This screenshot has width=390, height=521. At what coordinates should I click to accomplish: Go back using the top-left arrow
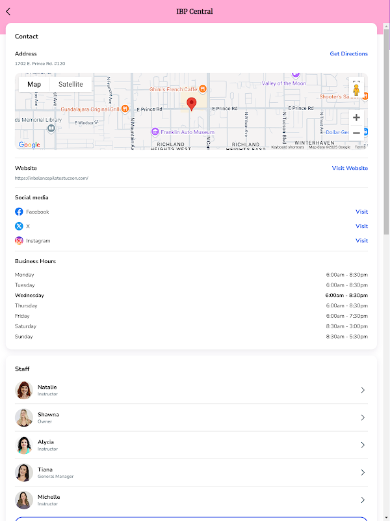pyautogui.click(x=8, y=11)
